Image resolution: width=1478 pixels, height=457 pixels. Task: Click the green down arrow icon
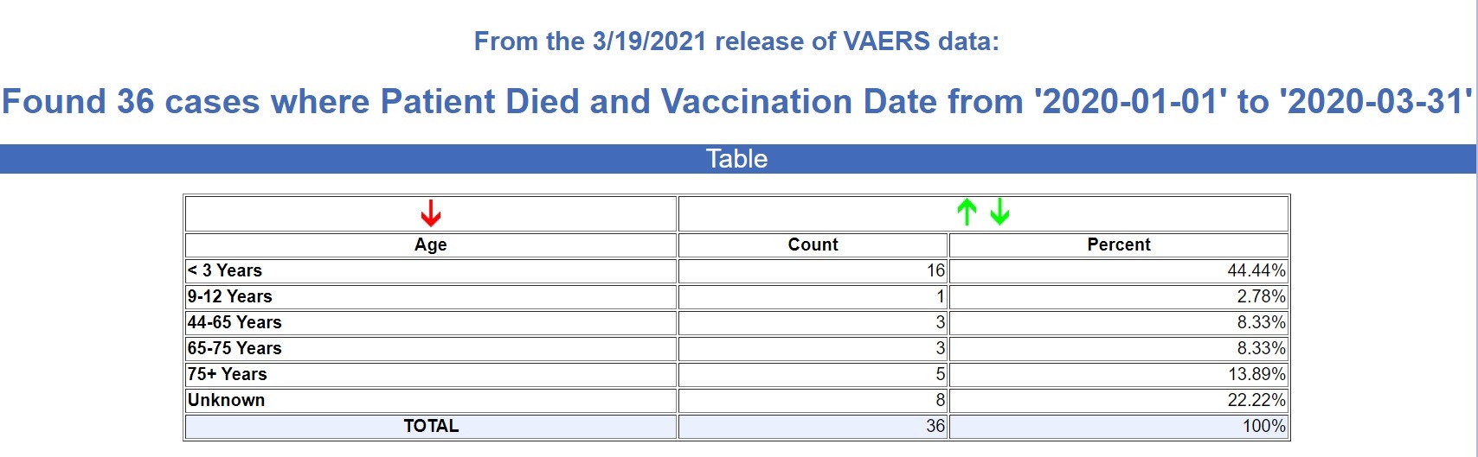(999, 212)
